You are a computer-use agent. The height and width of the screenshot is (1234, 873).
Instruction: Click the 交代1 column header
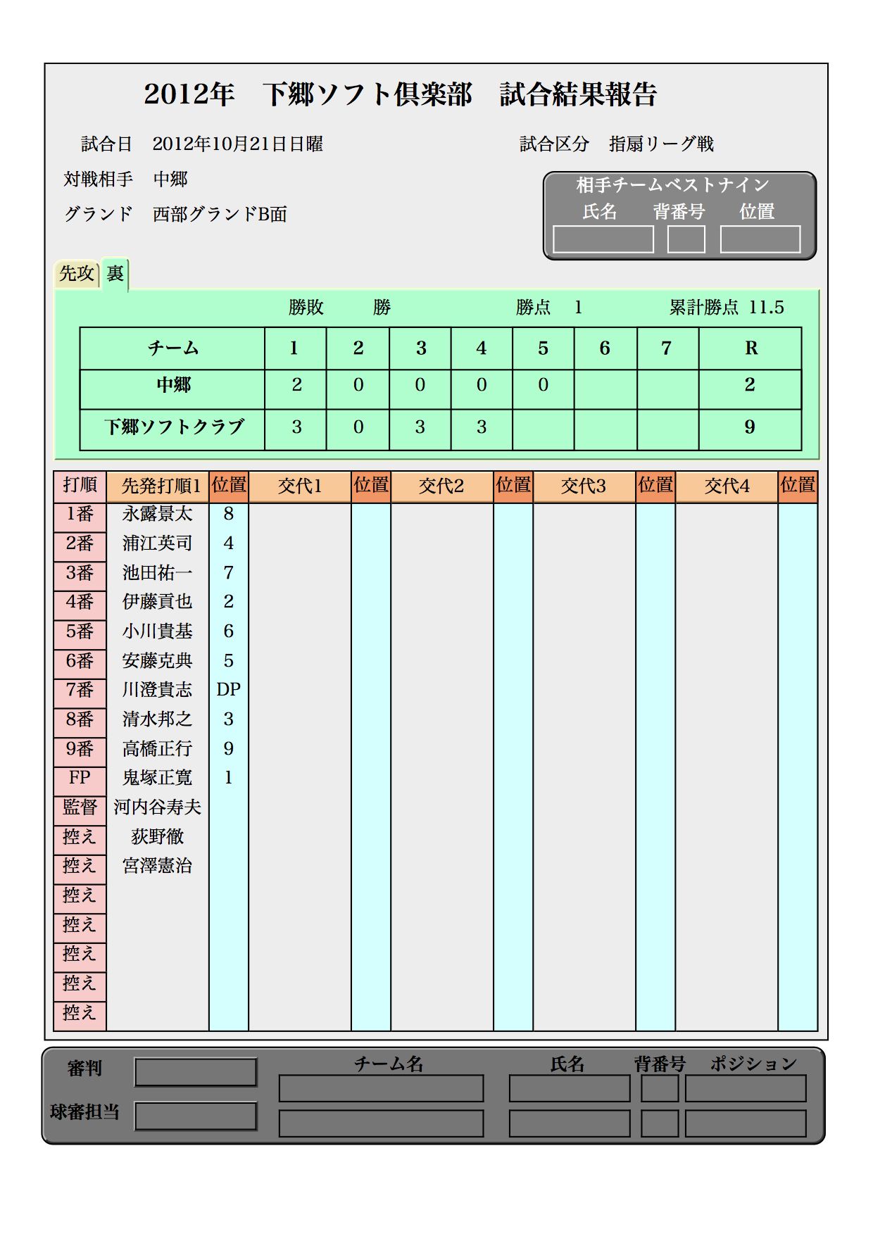coord(300,486)
